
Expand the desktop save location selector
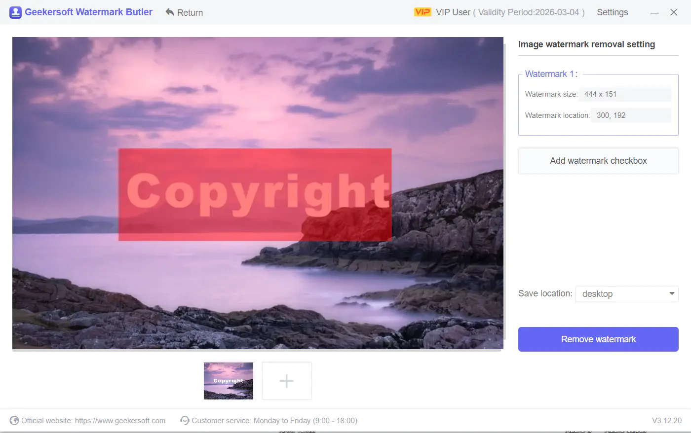627,293
